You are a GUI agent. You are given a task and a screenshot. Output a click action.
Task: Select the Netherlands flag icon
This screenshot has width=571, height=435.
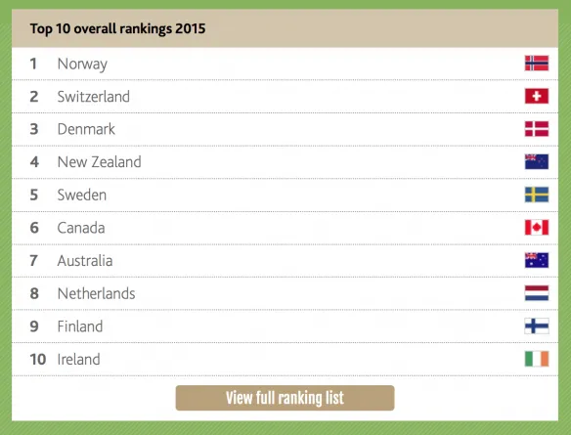537,293
